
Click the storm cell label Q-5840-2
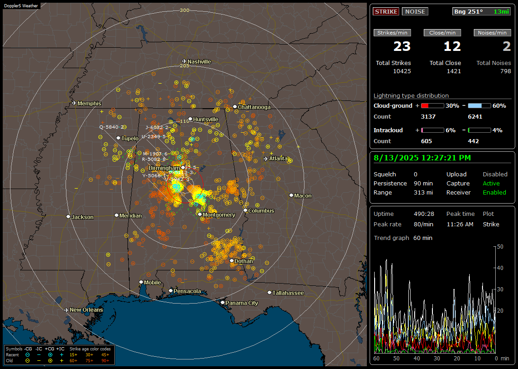pos(112,127)
